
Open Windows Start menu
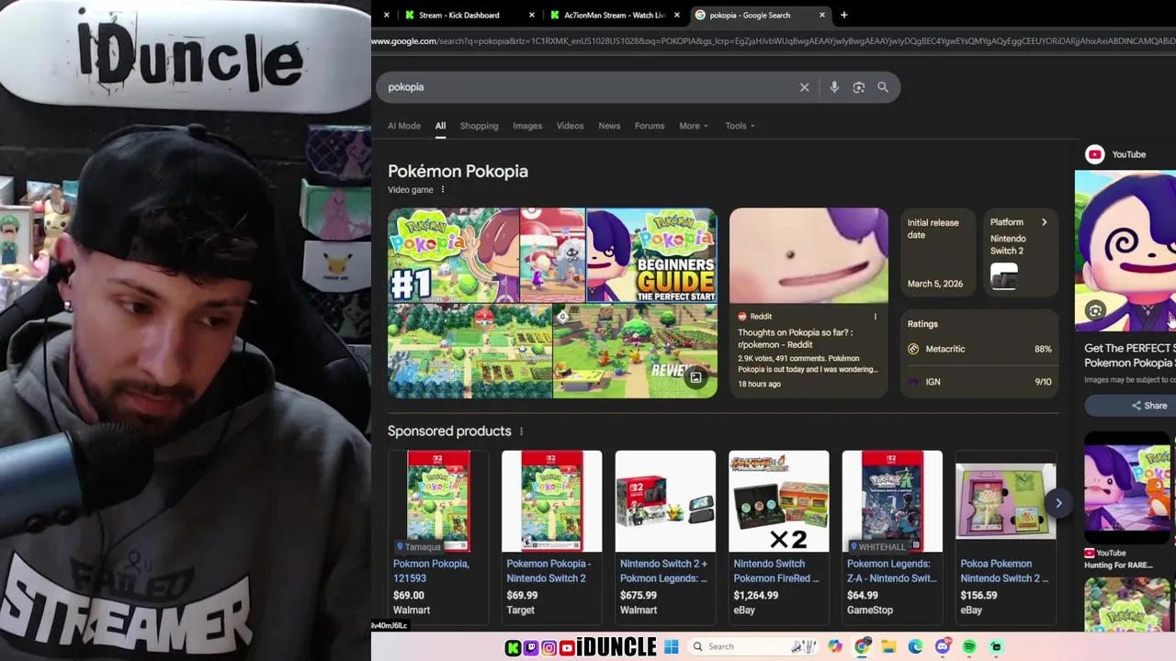671,646
